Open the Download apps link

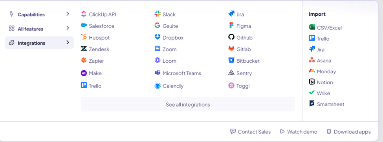coord(349,132)
